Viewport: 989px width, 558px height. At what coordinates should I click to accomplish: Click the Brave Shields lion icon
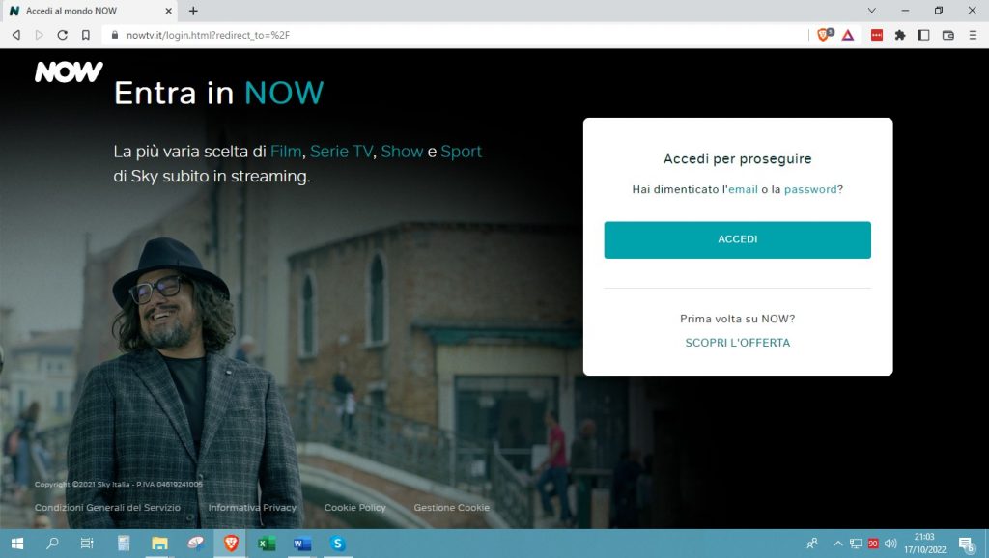tap(824, 35)
